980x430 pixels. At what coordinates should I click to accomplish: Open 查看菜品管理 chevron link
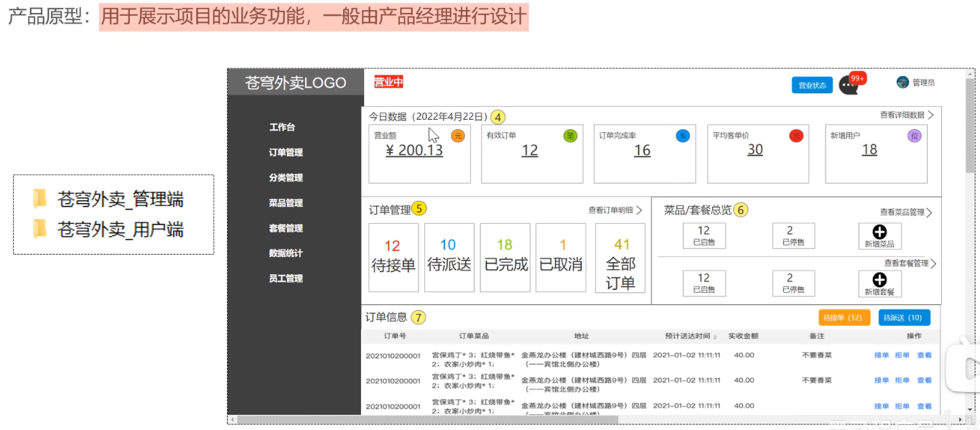pos(929,212)
